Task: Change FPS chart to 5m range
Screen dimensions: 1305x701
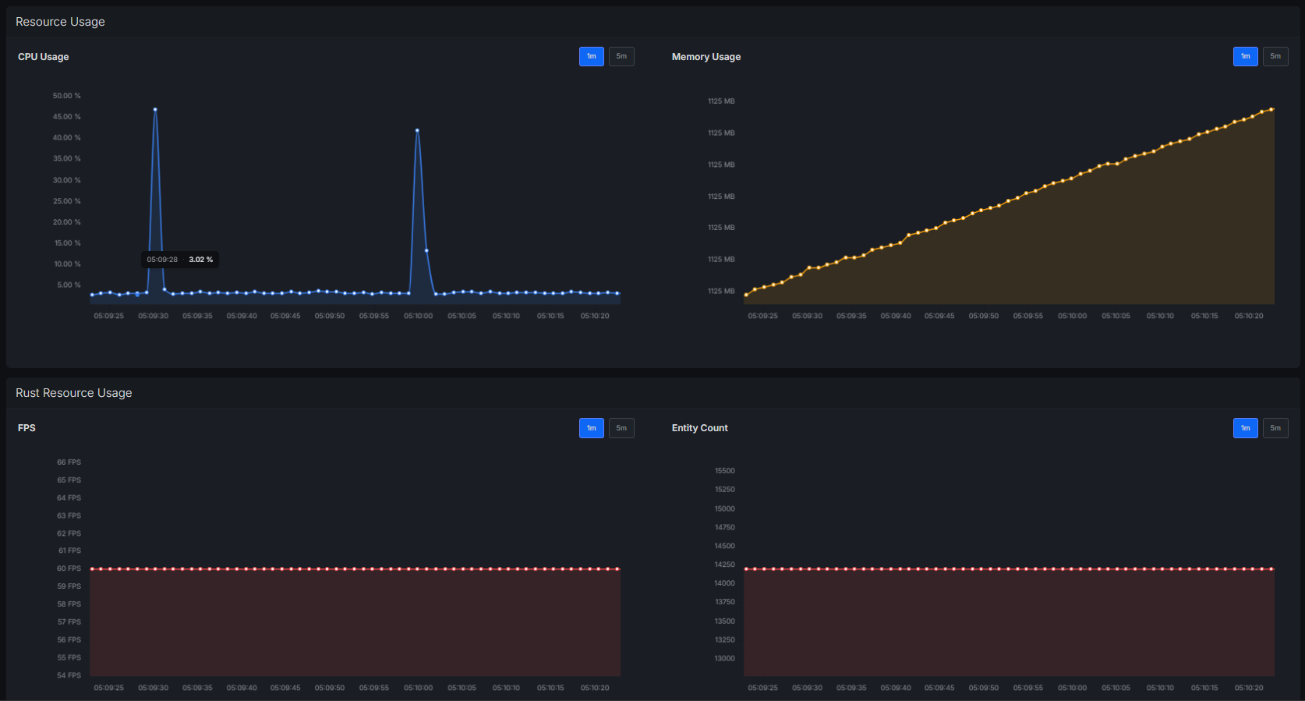Action: 621,428
